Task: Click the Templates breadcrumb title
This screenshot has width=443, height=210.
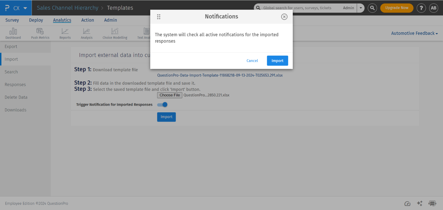Action: pos(120,8)
